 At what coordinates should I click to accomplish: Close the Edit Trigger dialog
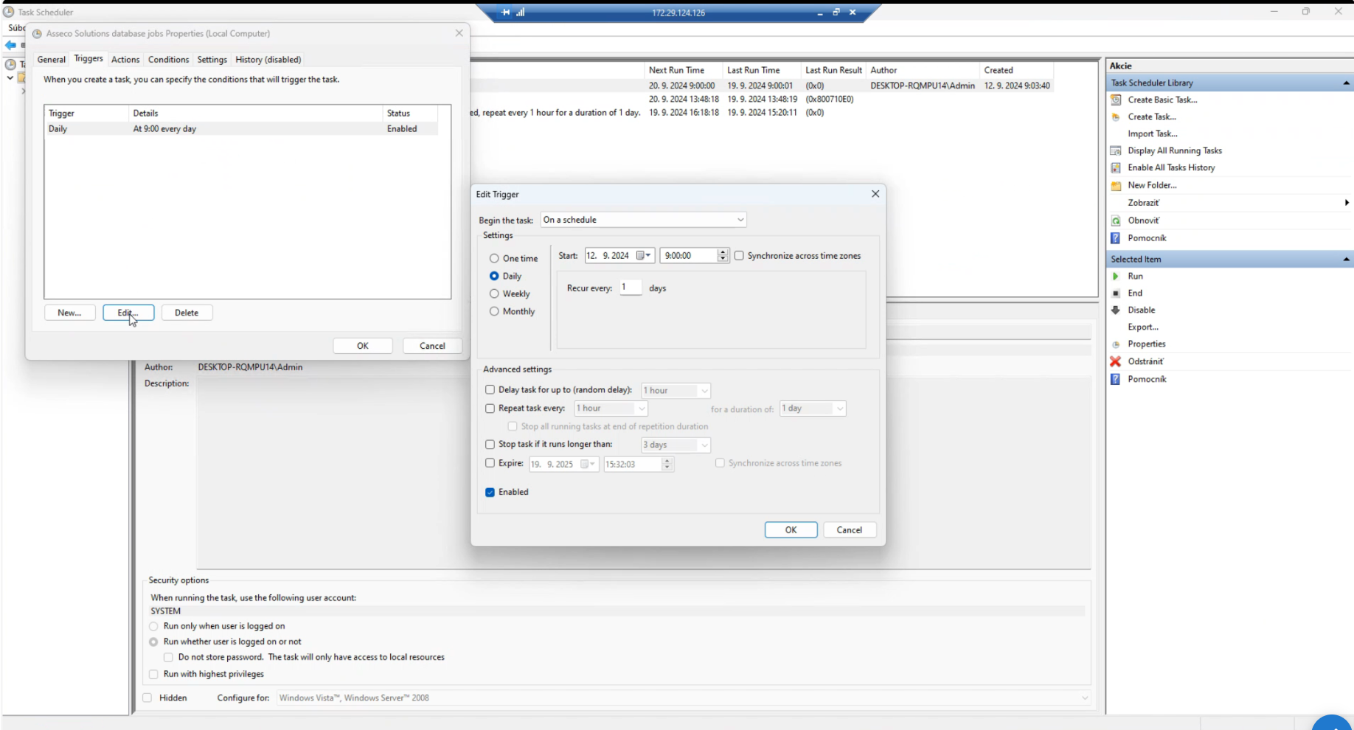coord(875,194)
